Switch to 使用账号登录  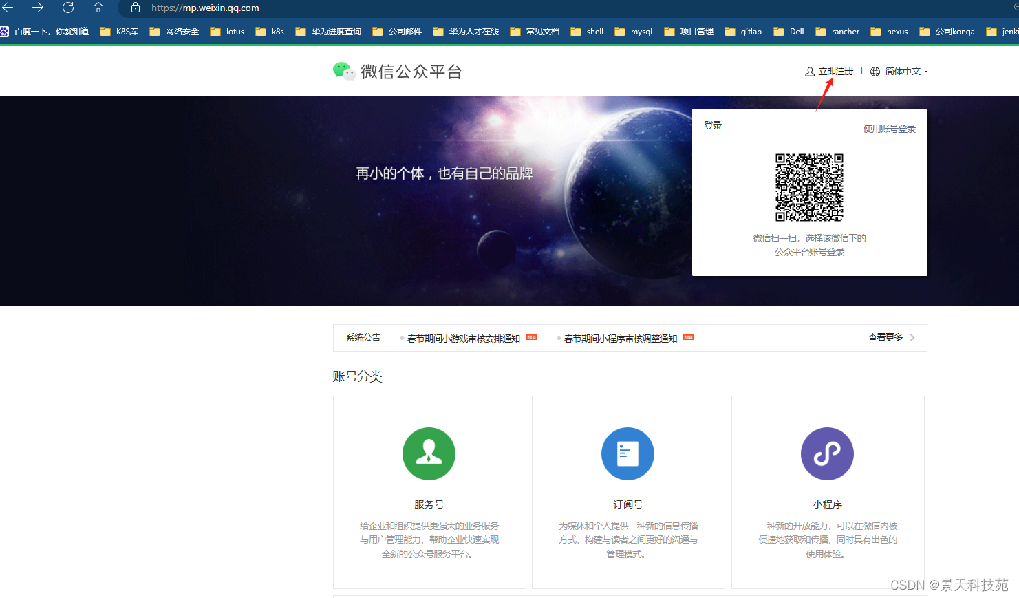[x=889, y=129]
